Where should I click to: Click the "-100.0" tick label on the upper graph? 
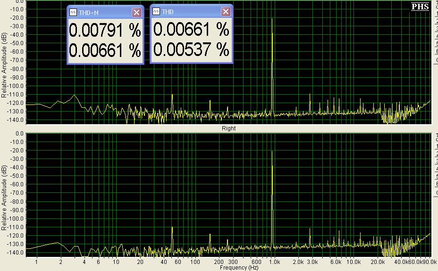(17, 86)
